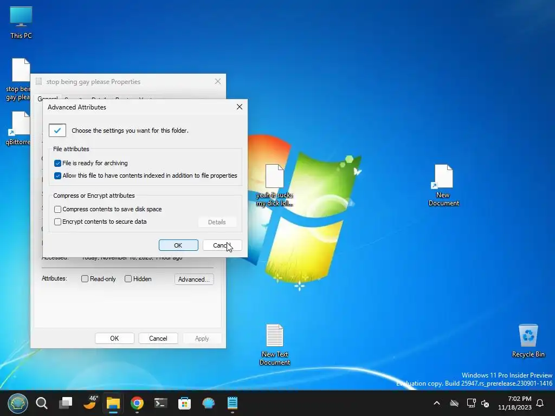Click Cancel in the Properties window
The width and height of the screenshot is (555, 416).
pos(158,338)
